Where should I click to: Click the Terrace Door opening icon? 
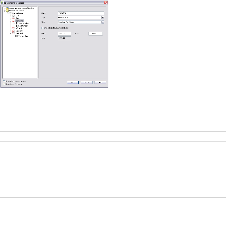(x=17, y=36)
